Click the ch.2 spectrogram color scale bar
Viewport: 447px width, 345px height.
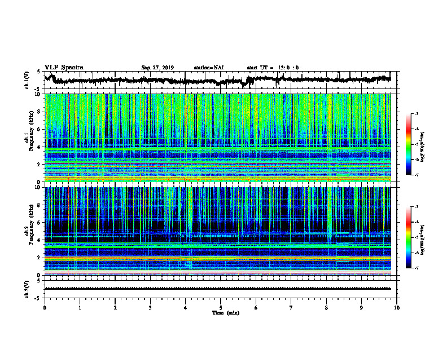pyautogui.click(x=408, y=237)
